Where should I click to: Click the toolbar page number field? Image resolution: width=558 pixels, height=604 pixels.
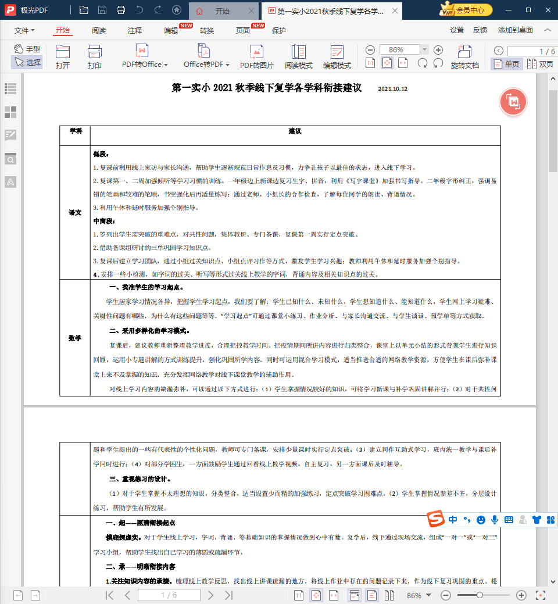tap(532, 51)
